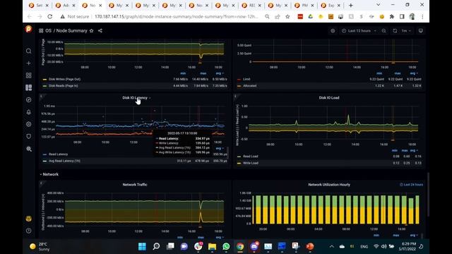Toggle the Limit legend series
The width and height of the screenshot is (452, 254).
(x=246, y=79)
